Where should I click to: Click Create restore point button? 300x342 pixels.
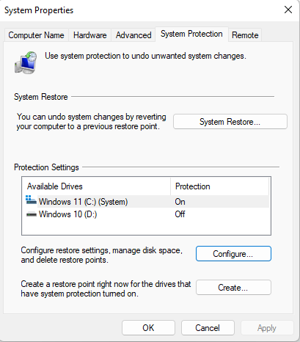[x=233, y=288]
